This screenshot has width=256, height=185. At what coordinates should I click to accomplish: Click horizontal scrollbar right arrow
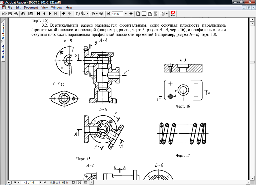click(x=248, y=182)
